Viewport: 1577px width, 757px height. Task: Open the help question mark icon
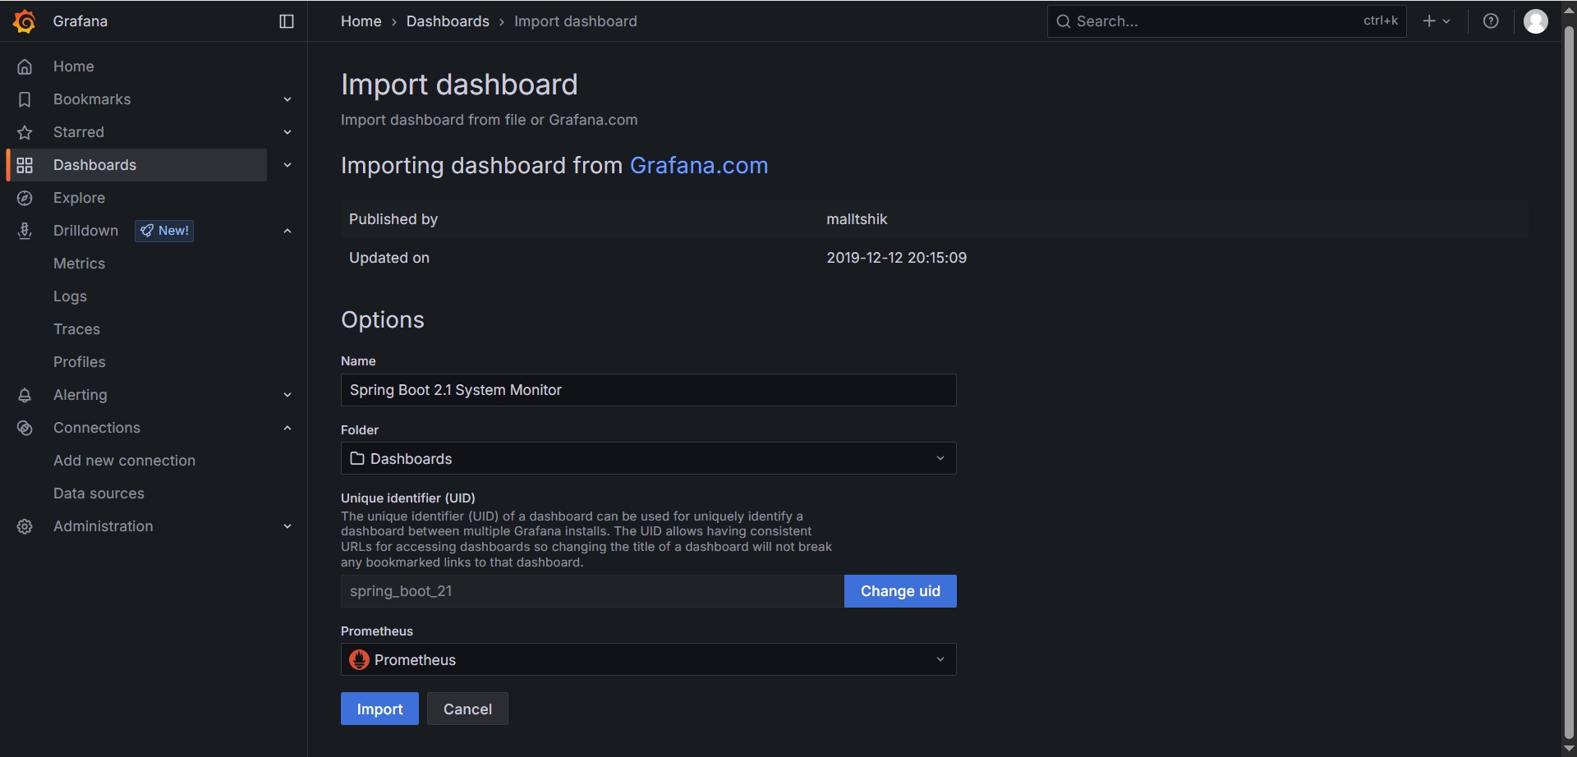pos(1491,21)
